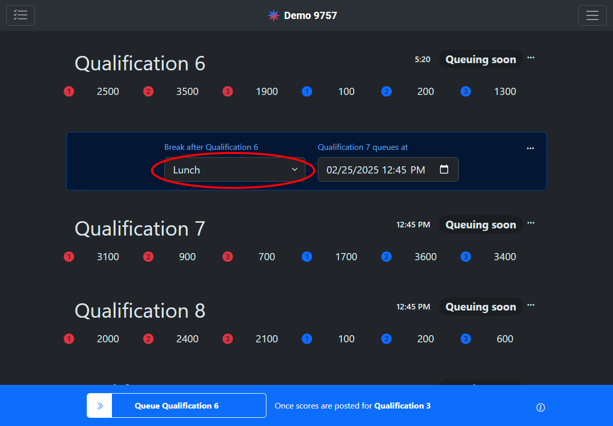
Task: Open the checklist sidebar icon at top left
Action: coord(21,15)
